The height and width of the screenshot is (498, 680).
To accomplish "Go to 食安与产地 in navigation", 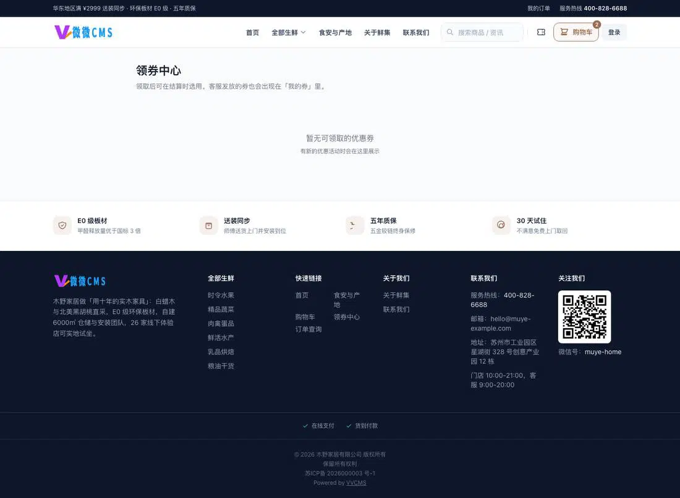I will [x=335, y=33].
